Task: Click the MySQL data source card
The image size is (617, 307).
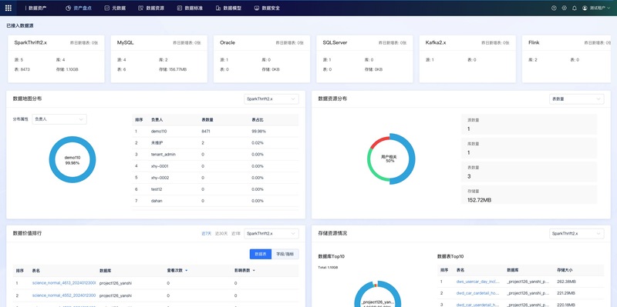Action: (x=159, y=59)
